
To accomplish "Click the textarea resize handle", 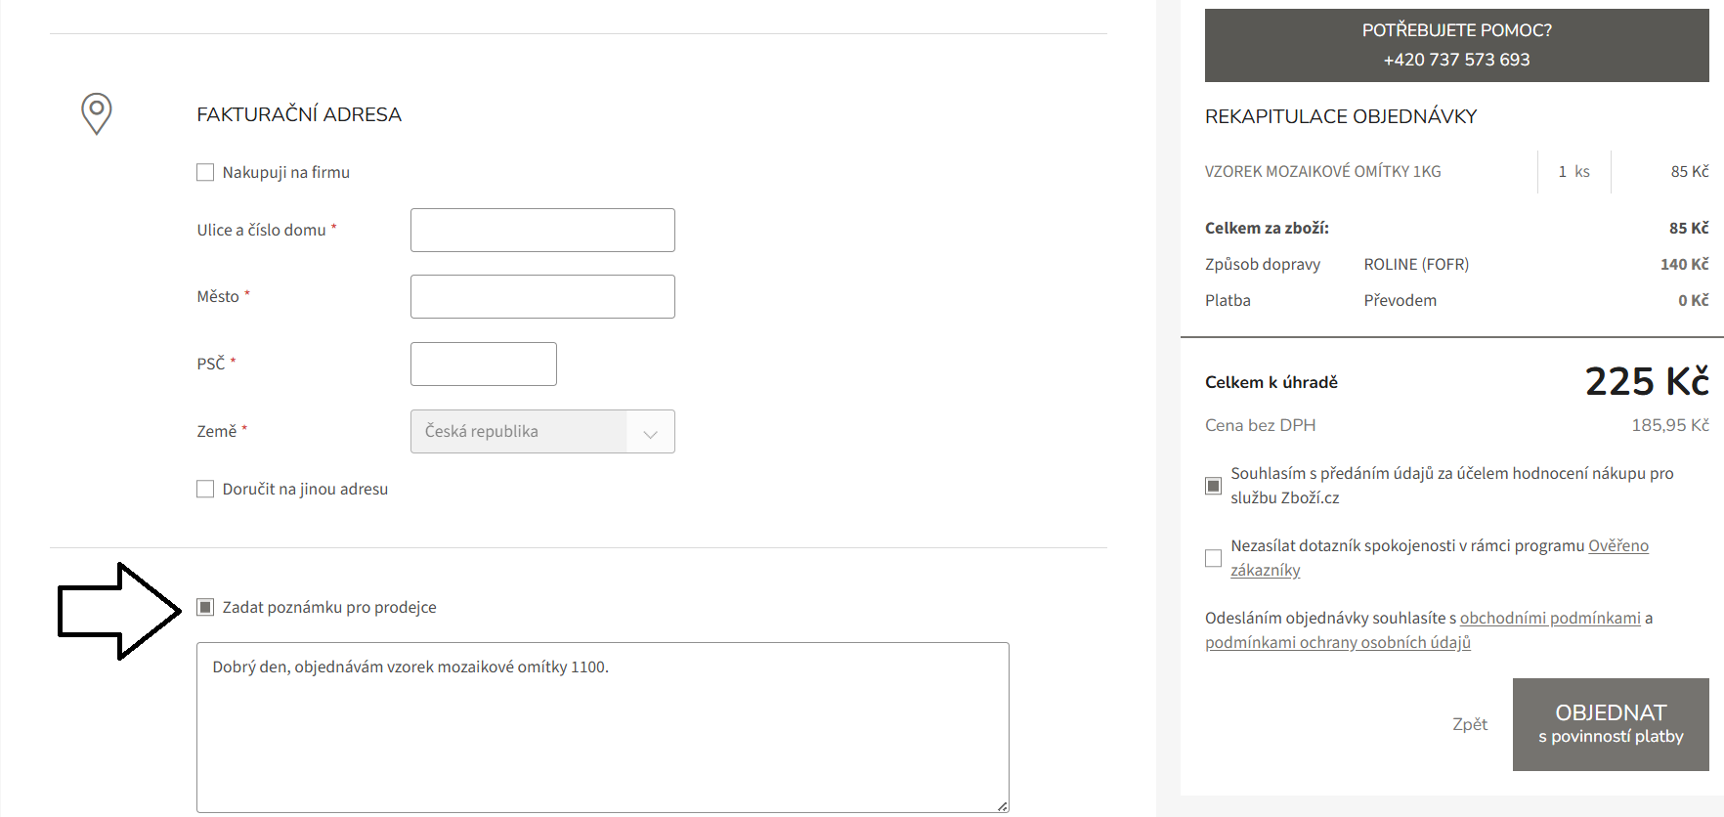I will (x=1002, y=805).
